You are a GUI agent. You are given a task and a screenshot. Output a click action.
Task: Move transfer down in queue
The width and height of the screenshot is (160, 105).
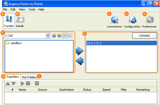[14, 83]
